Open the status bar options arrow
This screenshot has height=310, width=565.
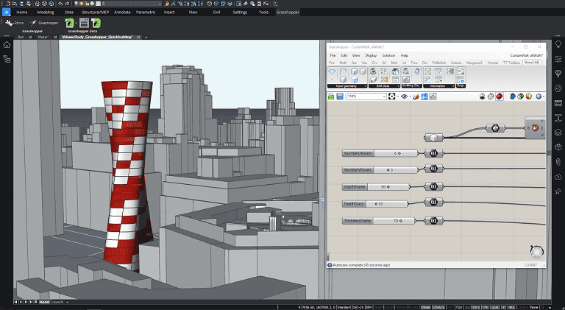click(550, 307)
